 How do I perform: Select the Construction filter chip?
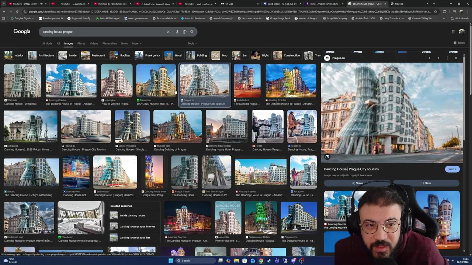287,55
